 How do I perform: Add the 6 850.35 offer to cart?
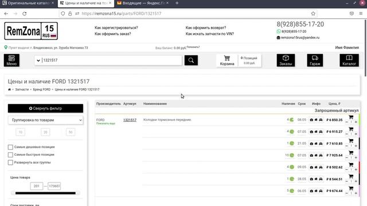(x=351, y=117)
